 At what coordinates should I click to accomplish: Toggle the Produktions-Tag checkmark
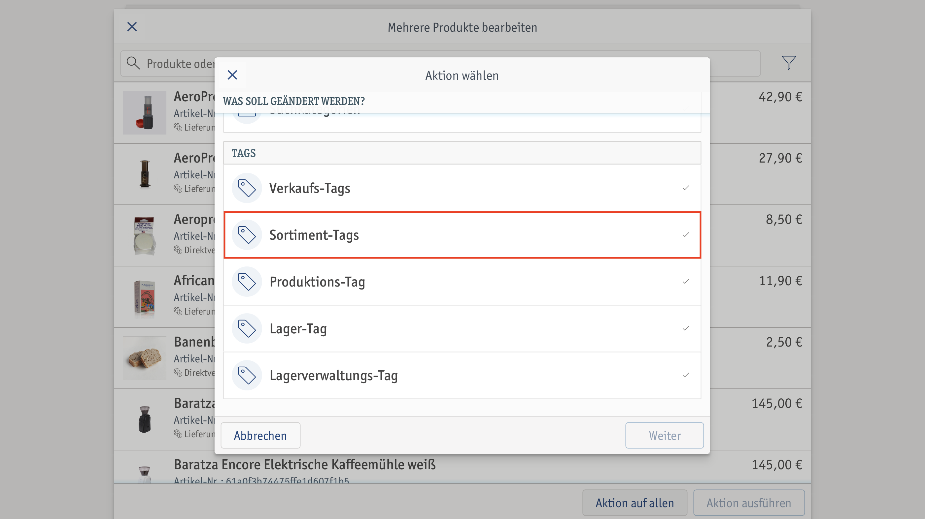(686, 282)
